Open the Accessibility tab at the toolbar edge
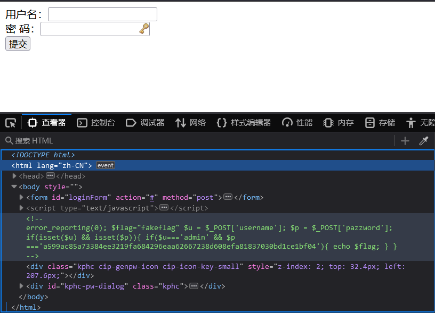This screenshot has height=313, width=435. point(420,123)
